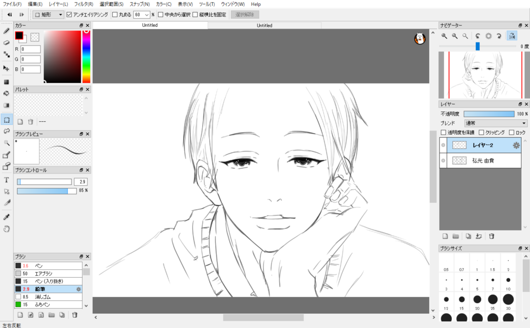Screen dimensions: 530x328
Task: Pick the Text tool
Action: point(7,180)
